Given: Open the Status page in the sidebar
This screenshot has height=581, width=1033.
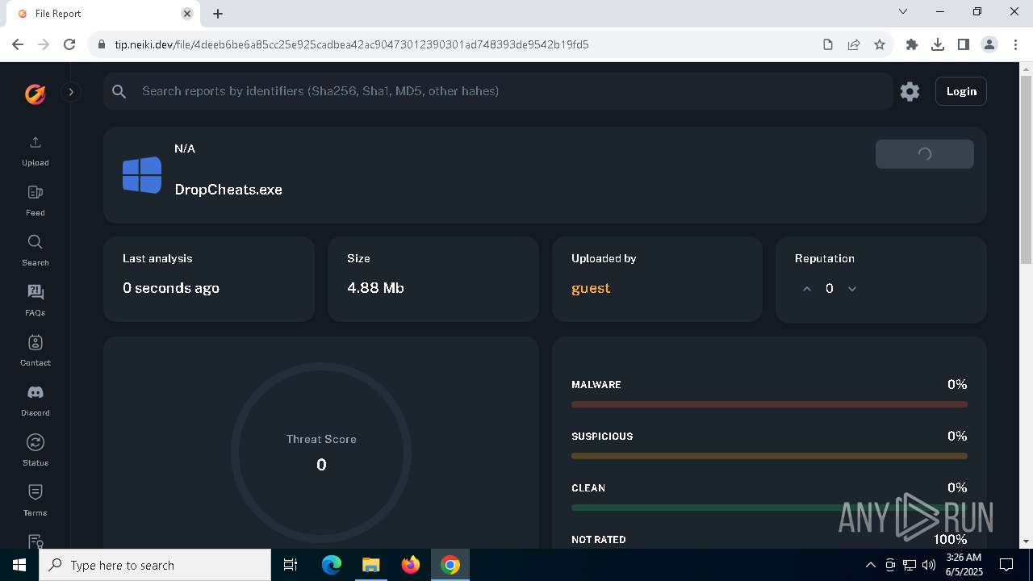Looking at the screenshot, I should 35,451.
